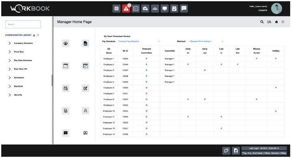Click the Ping and download speed status
The width and height of the screenshot is (292, 158).
pyautogui.click(x=264, y=153)
